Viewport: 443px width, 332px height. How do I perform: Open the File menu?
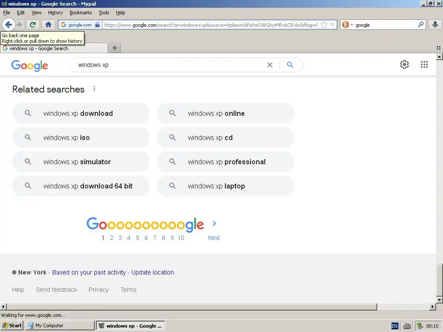pos(6,13)
